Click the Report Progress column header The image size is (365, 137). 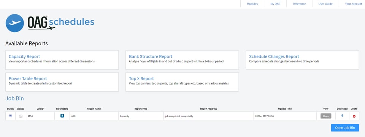(209, 109)
